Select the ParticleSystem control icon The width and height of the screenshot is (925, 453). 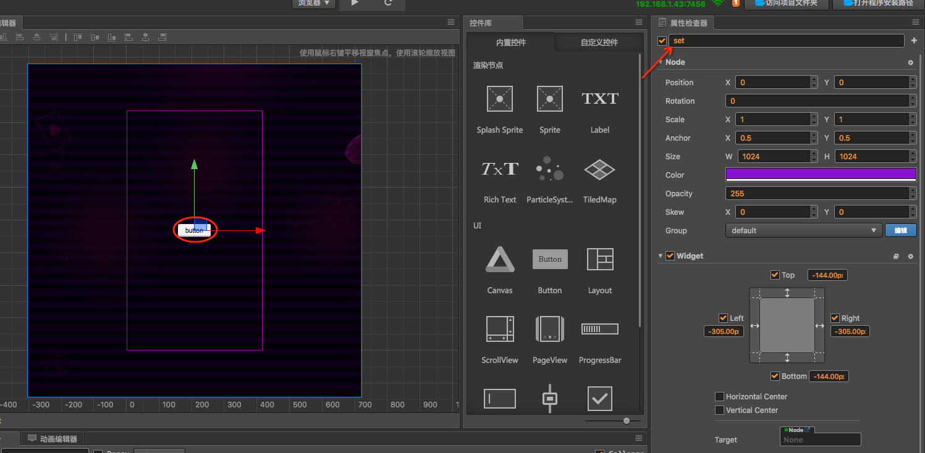pos(549,168)
